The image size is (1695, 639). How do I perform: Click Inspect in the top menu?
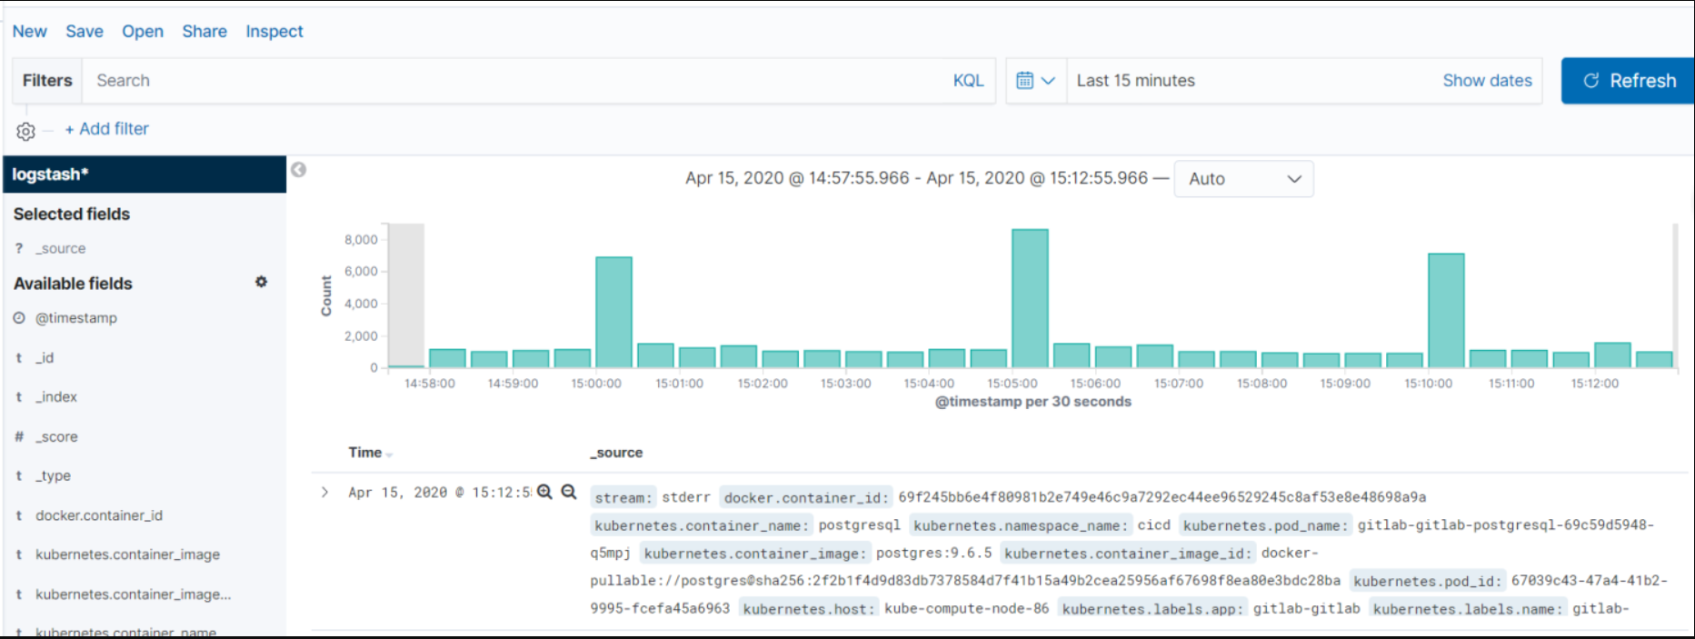pyautogui.click(x=274, y=31)
